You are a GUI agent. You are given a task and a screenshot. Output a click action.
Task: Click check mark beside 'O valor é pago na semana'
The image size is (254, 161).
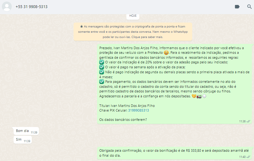click(x=102, y=67)
